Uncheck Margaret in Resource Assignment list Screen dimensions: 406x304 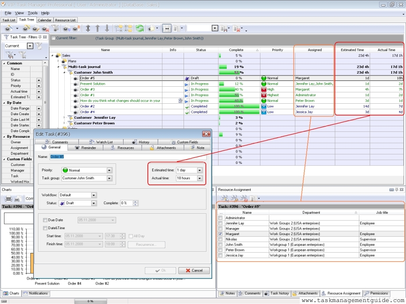pyautogui.click(x=220, y=234)
